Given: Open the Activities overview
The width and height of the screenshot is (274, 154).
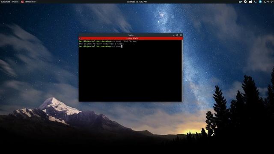Looking at the screenshot, I should (6, 2).
